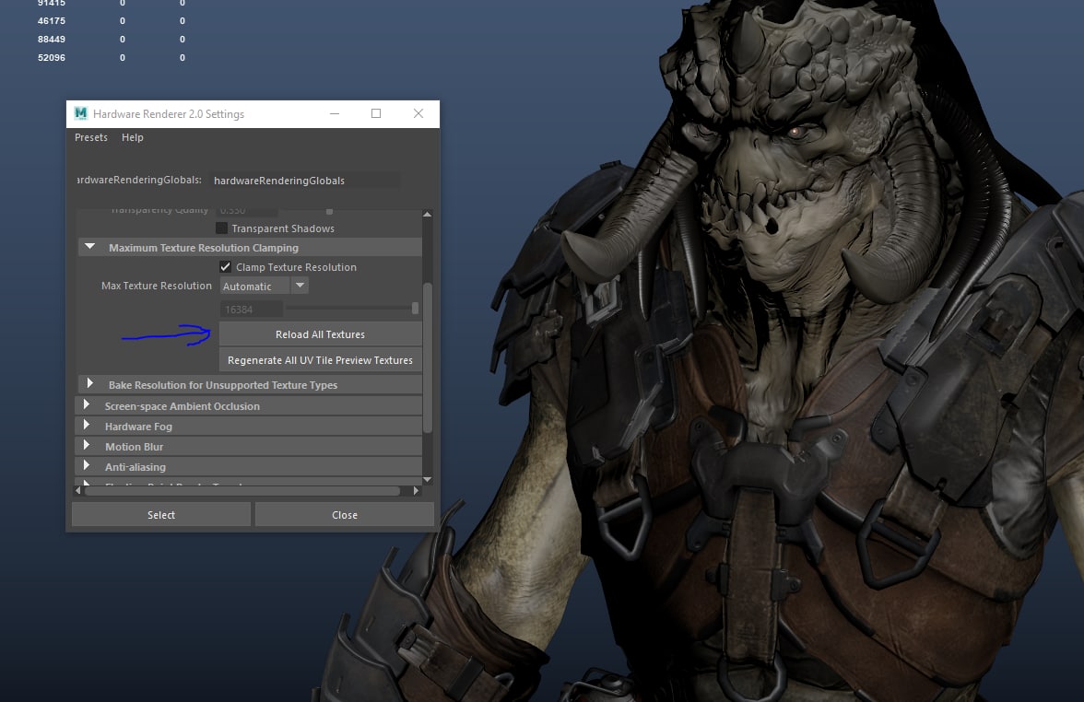Click the vertical scrollbar down arrow
Image resolution: width=1084 pixels, height=702 pixels.
tap(428, 479)
